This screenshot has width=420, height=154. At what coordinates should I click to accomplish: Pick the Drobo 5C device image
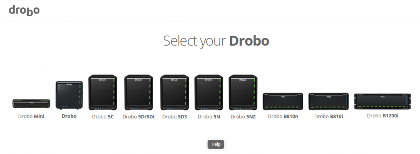[103, 92]
